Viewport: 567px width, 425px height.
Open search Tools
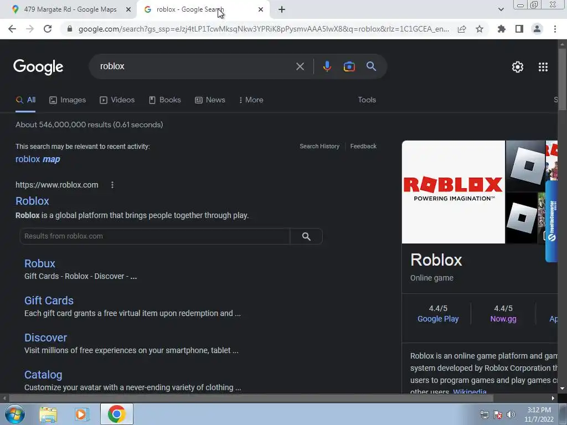pos(367,100)
